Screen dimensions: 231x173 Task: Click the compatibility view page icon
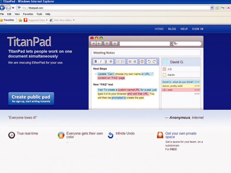pos(217,8)
